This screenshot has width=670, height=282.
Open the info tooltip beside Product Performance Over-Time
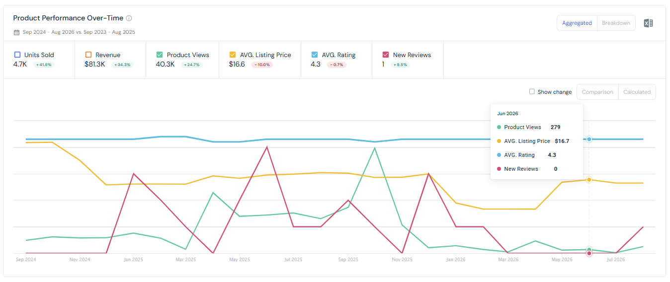129,18
